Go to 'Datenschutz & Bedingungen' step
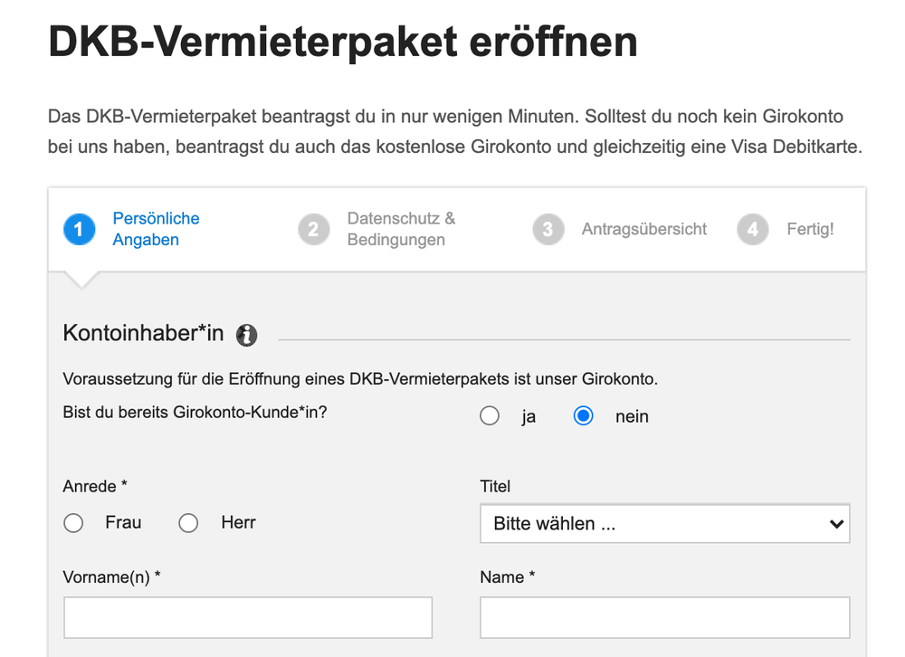The width and height of the screenshot is (905, 657). (x=401, y=229)
